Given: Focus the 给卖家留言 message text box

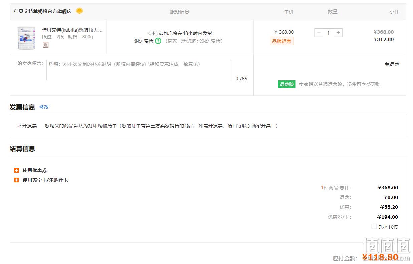Looking at the screenshot, I should (139, 70).
